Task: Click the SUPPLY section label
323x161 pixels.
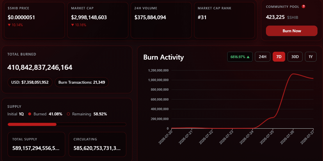Action: [15, 107]
